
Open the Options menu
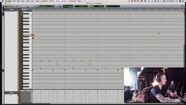pyautogui.click(x=52, y=1)
